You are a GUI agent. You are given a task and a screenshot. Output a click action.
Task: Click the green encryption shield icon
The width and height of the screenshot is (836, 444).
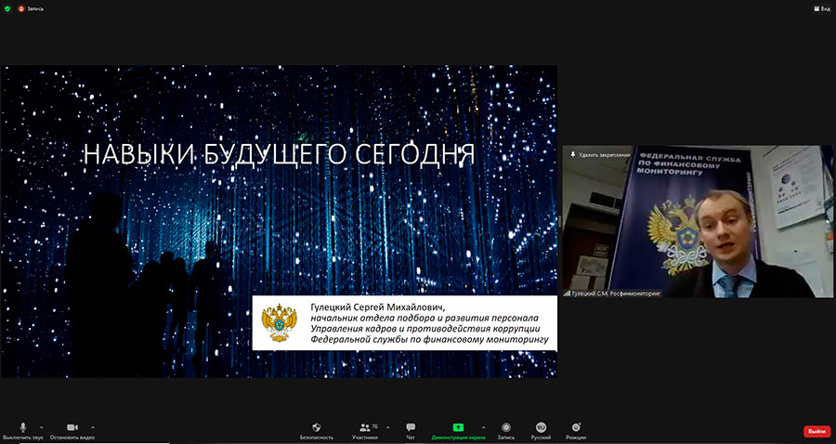[x=7, y=8]
